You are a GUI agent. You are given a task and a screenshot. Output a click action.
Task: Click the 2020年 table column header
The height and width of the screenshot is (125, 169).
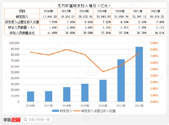click(x=120, y=11)
